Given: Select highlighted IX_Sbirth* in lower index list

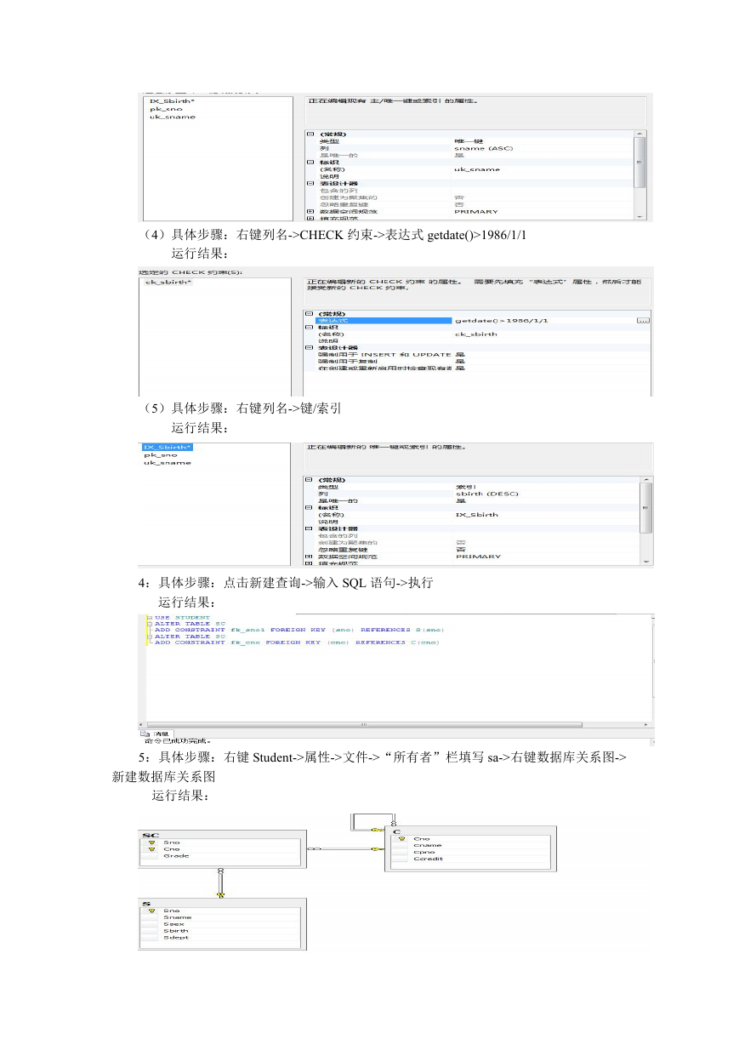Looking at the screenshot, I should pos(168,447).
